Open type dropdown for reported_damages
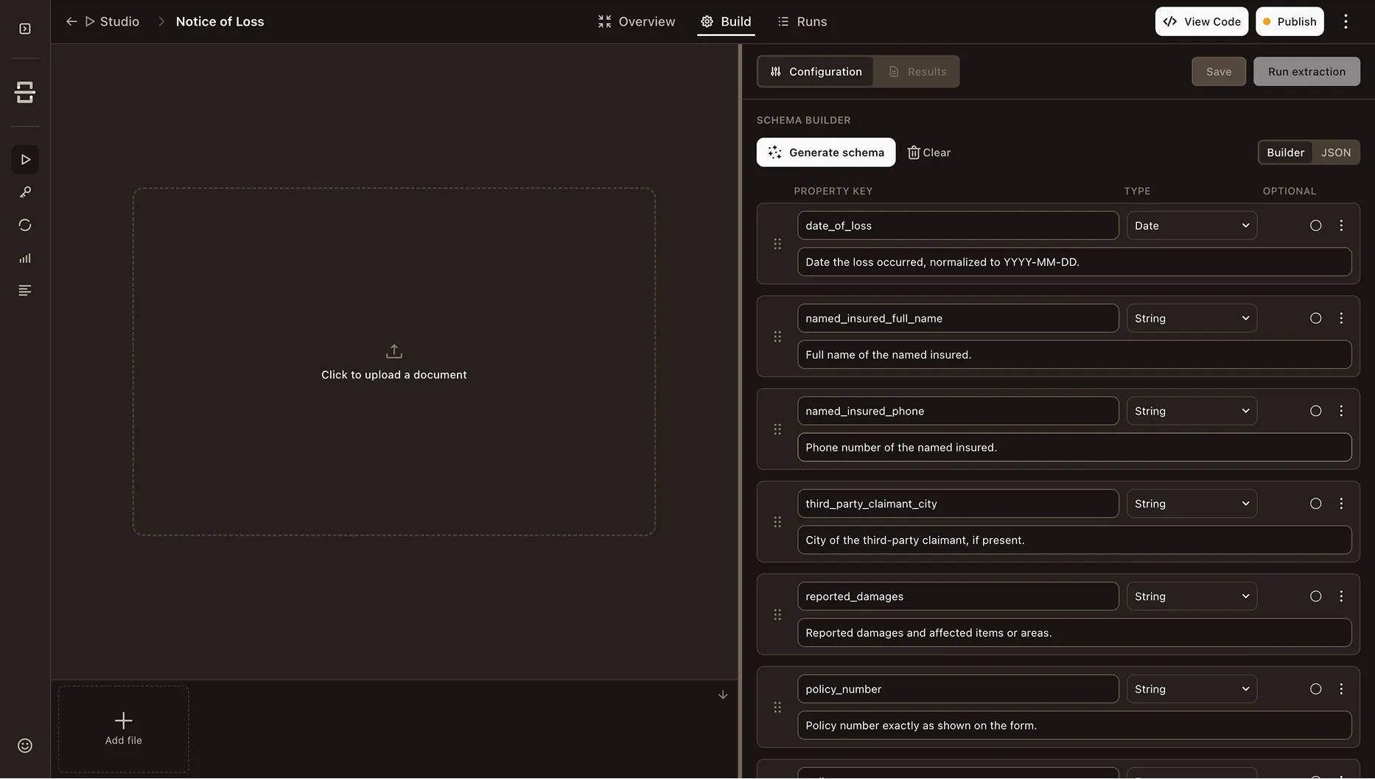Screen dimensions: 1375x779 [x=1192, y=597]
